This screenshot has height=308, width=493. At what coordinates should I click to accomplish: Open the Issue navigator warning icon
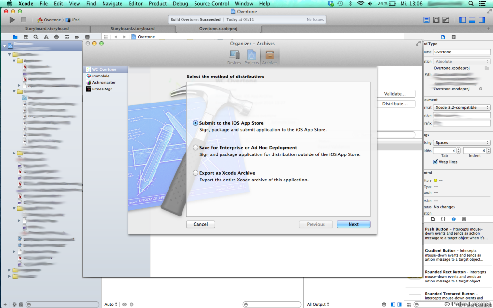point(46,37)
